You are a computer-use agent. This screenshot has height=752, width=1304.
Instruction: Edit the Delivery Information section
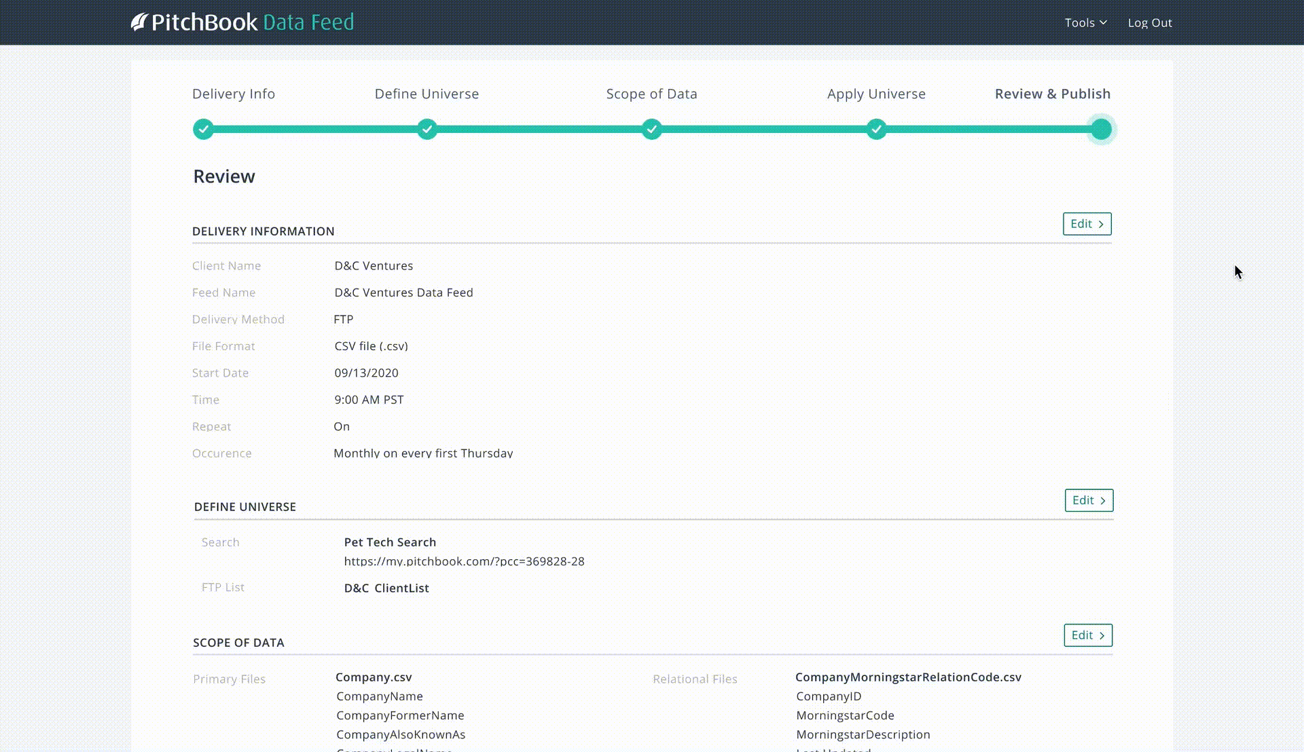click(x=1087, y=224)
